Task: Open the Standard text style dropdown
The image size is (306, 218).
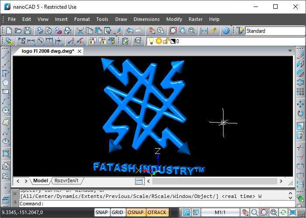Action: [274, 31]
